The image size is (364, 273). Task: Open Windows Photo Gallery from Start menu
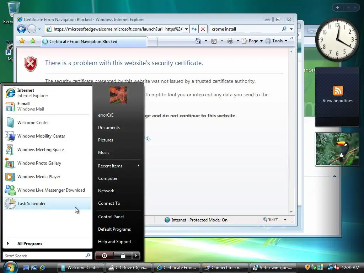pos(47,163)
